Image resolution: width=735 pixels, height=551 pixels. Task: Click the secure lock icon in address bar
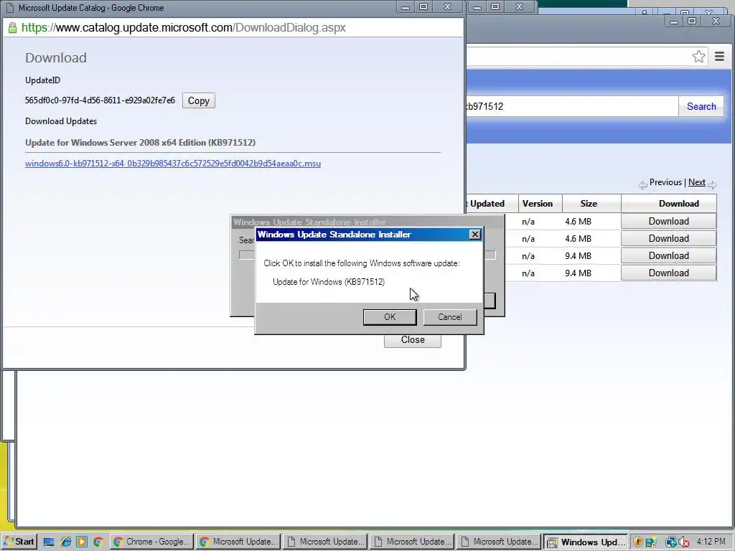pyautogui.click(x=13, y=28)
